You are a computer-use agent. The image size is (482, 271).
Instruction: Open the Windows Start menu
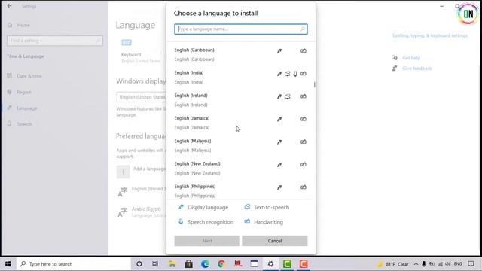(8, 264)
